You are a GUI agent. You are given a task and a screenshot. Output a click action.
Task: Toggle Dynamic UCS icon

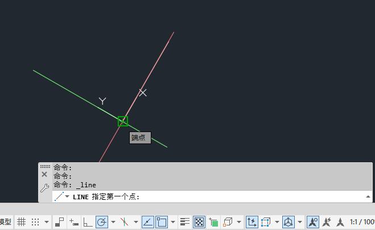tap(252, 222)
